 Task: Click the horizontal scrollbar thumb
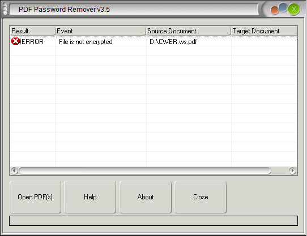click(x=145, y=171)
